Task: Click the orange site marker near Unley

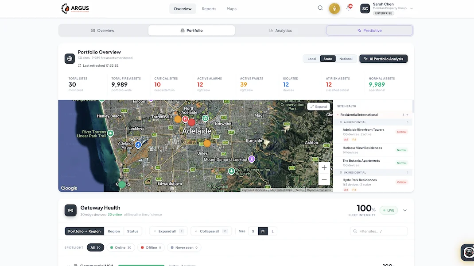Action: [207, 144]
